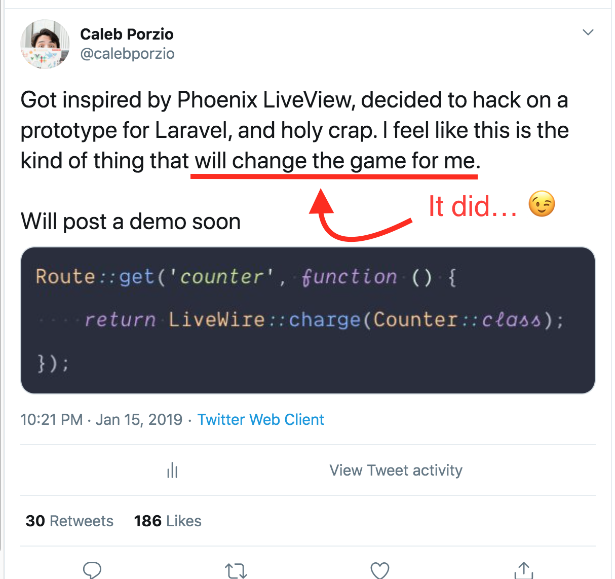The height and width of the screenshot is (579, 615).
Task: Click the @calebporzio handle
Action: tap(127, 53)
